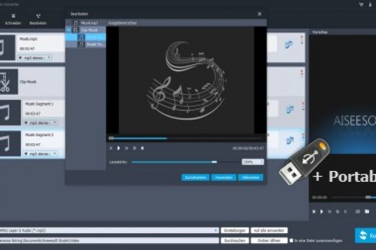Adjust the Lautstärke volume slider
The image size is (376, 250).
[x=185, y=162]
